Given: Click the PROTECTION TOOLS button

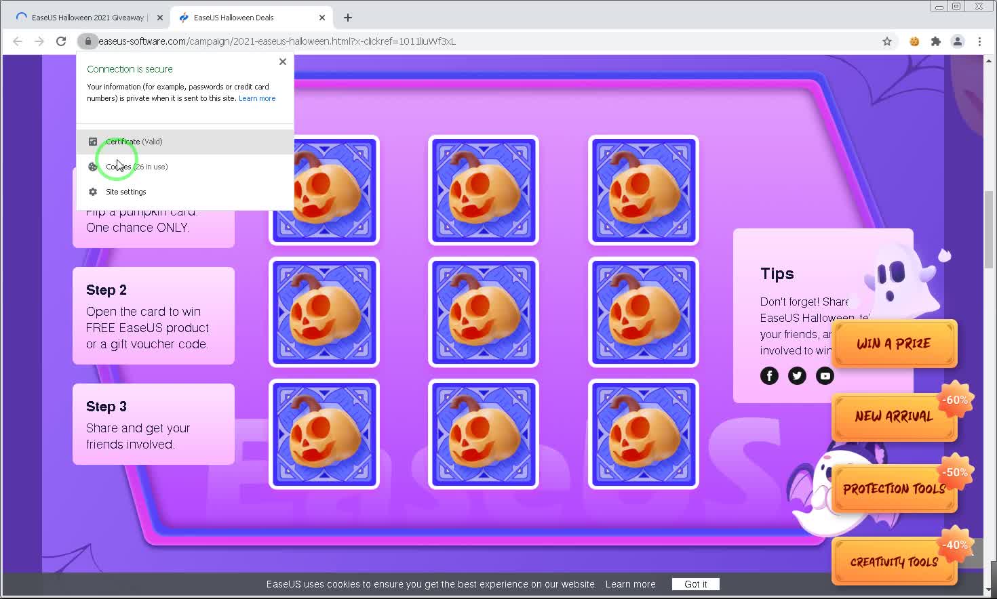Looking at the screenshot, I should (894, 489).
